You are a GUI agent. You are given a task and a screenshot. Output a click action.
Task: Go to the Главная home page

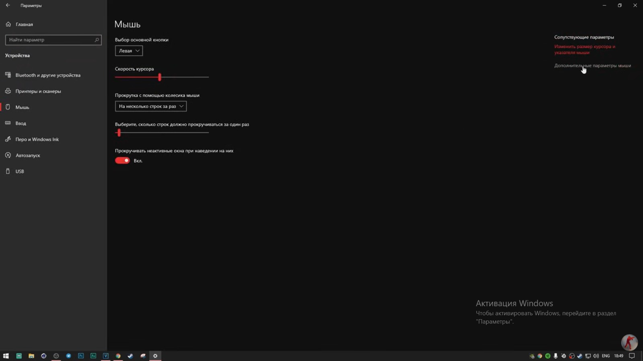[24, 24]
